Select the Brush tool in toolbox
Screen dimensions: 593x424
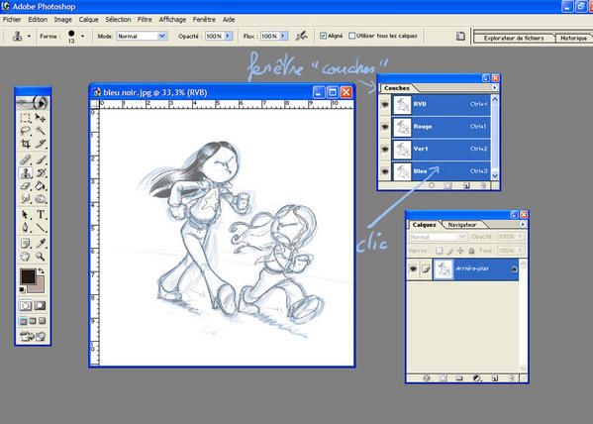[x=40, y=159]
